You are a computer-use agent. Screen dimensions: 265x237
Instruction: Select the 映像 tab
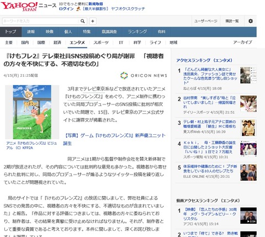point(50,32)
